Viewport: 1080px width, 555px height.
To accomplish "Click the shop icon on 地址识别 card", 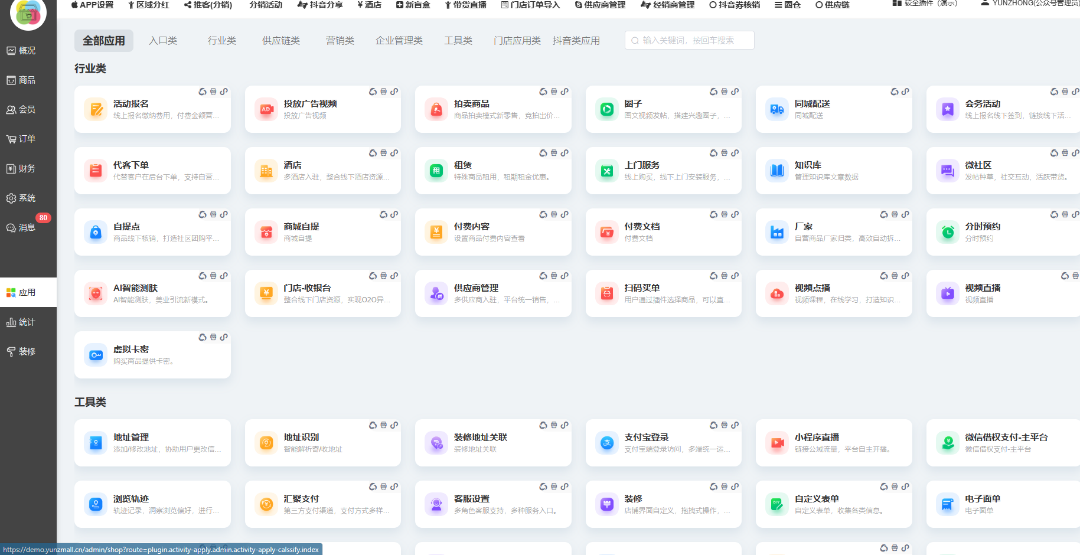I will (x=384, y=425).
